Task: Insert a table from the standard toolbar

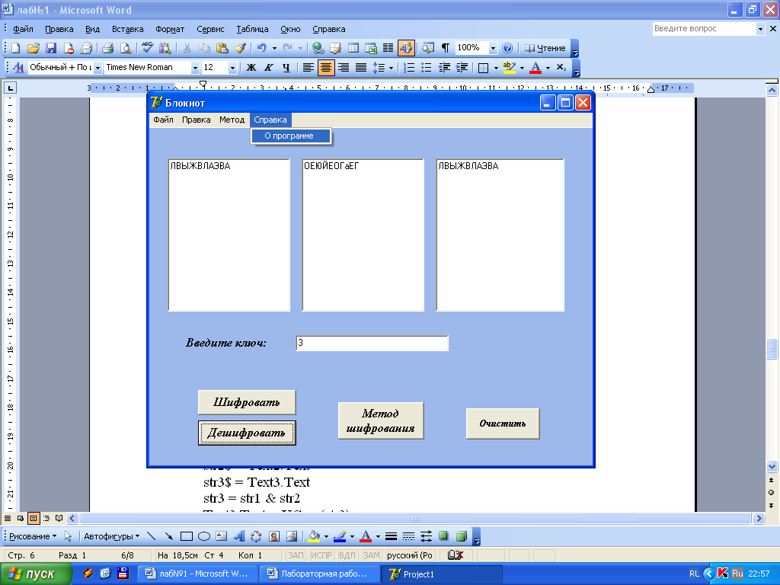Action: [x=353, y=48]
